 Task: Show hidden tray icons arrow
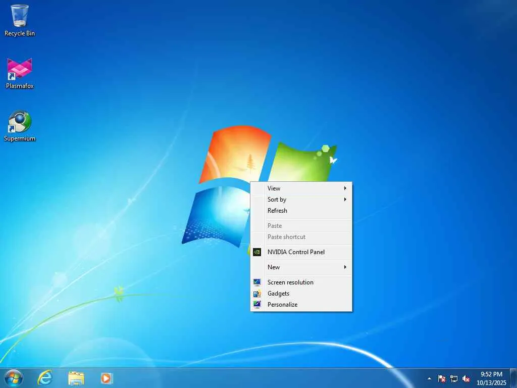[429, 378]
